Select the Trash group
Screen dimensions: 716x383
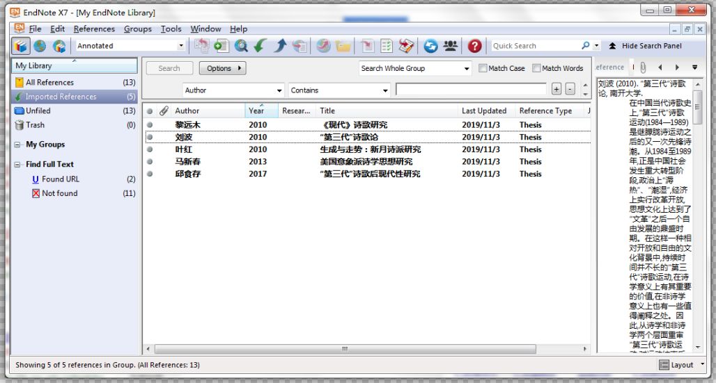coord(75,125)
